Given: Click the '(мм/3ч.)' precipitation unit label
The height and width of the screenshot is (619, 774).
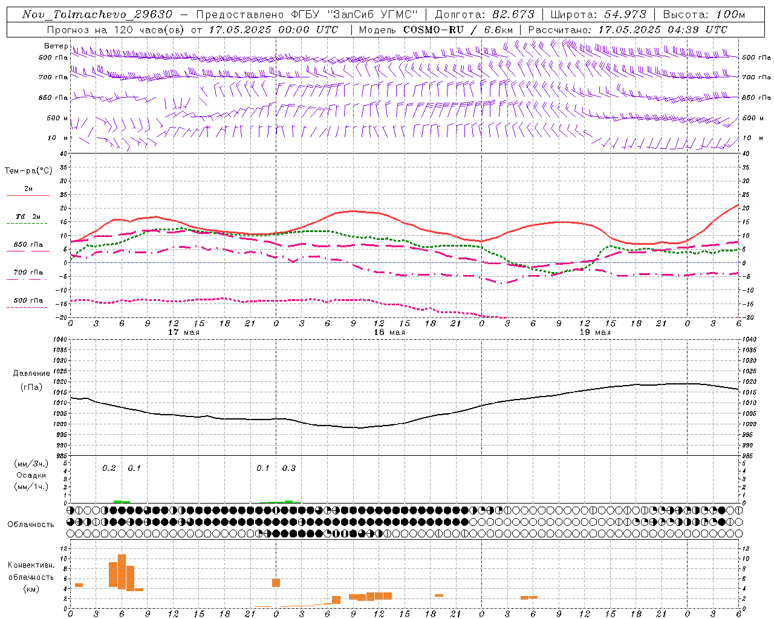Looking at the screenshot, I should pyautogui.click(x=31, y=464).
